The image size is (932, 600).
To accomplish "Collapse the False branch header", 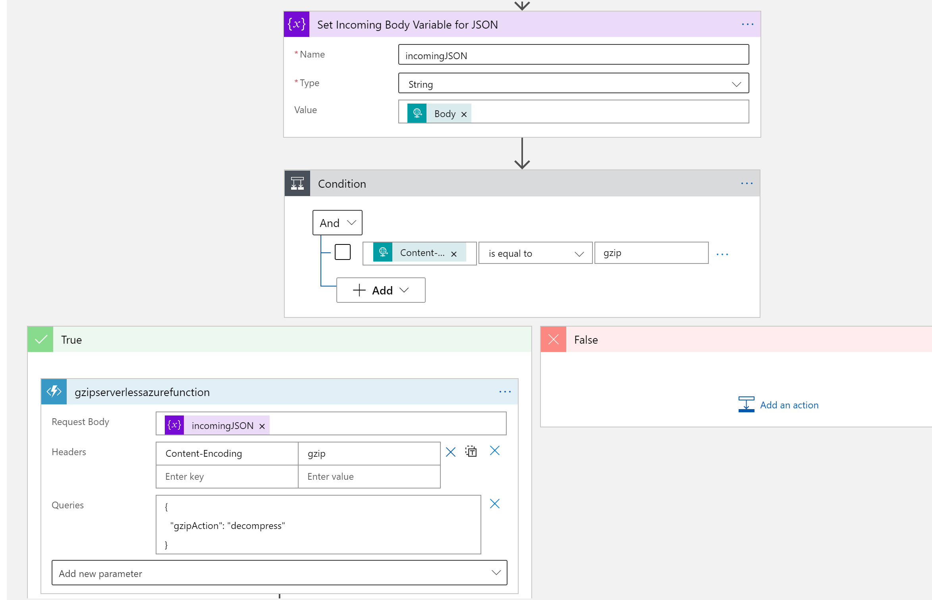I will (x=736, y=339).
